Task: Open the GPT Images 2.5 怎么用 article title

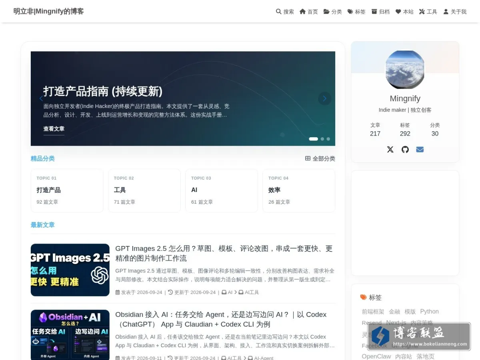Action: tap(224, 253)
